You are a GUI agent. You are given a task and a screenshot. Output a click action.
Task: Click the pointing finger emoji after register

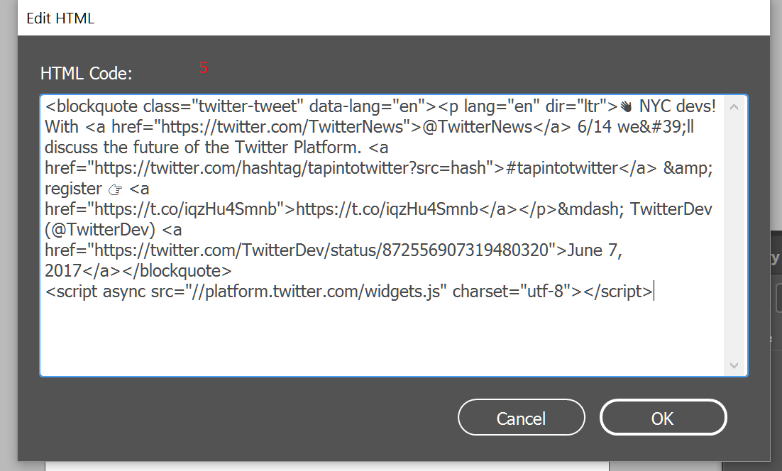coord(114,189)
